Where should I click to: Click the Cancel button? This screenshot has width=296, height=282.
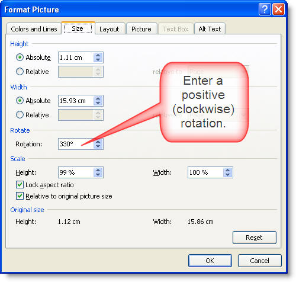(x=259, y=261)
